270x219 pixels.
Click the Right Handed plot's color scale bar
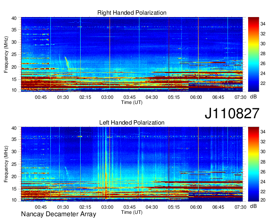pos(253,54)
